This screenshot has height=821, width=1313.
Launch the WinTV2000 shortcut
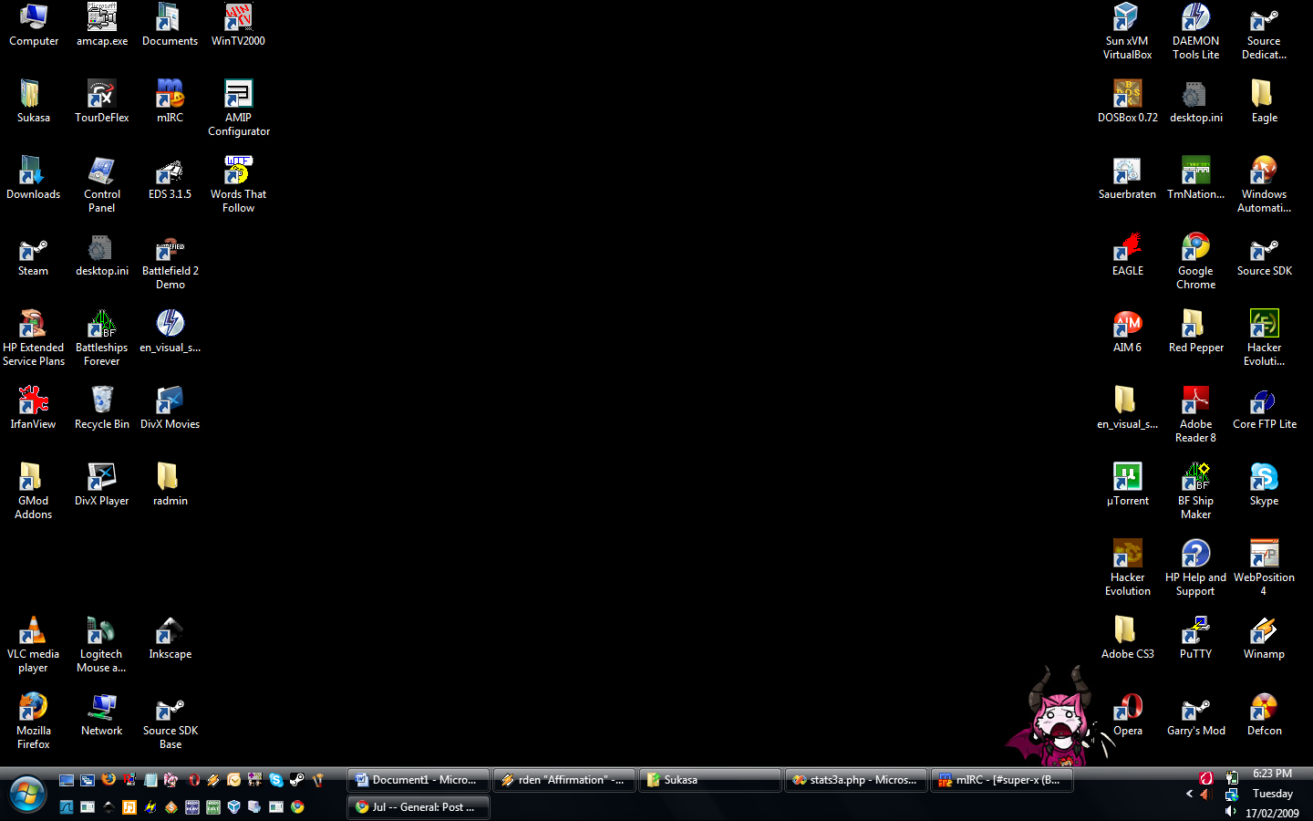click(x=238, y=25)
